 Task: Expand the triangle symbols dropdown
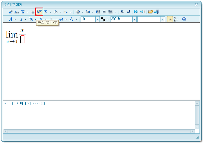(x=76, y=19)
